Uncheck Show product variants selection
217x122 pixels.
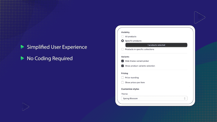[x=122, y=66]
